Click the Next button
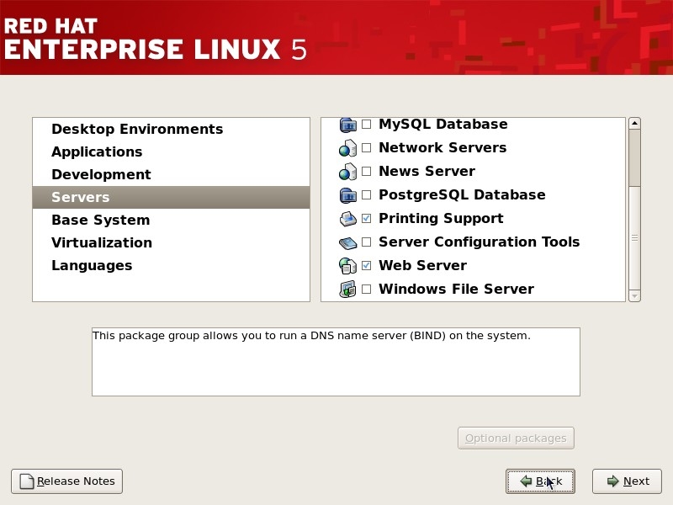 [x=627, y=481]
